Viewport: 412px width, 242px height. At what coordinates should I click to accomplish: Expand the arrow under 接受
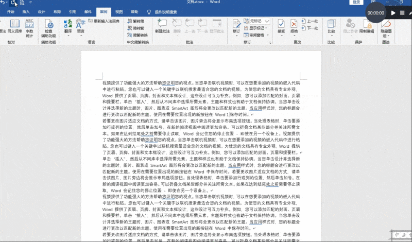click(x=281, y=36)
